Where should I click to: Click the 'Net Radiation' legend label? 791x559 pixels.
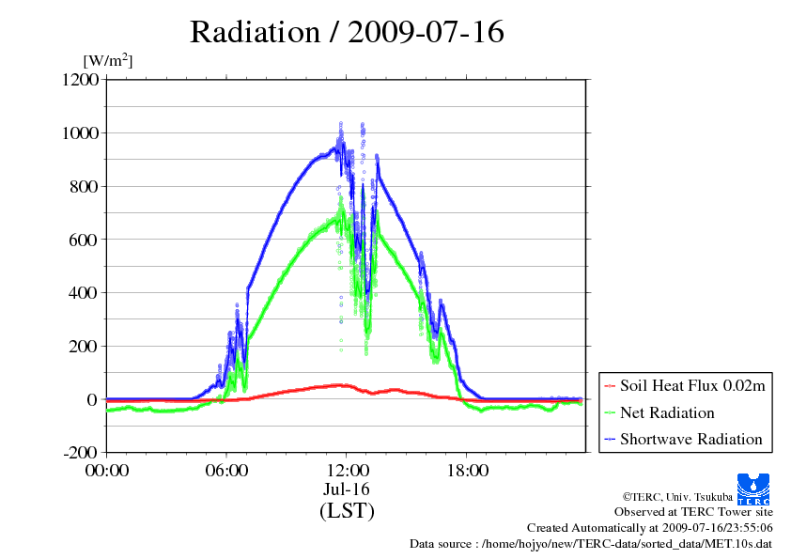[667, 412]
